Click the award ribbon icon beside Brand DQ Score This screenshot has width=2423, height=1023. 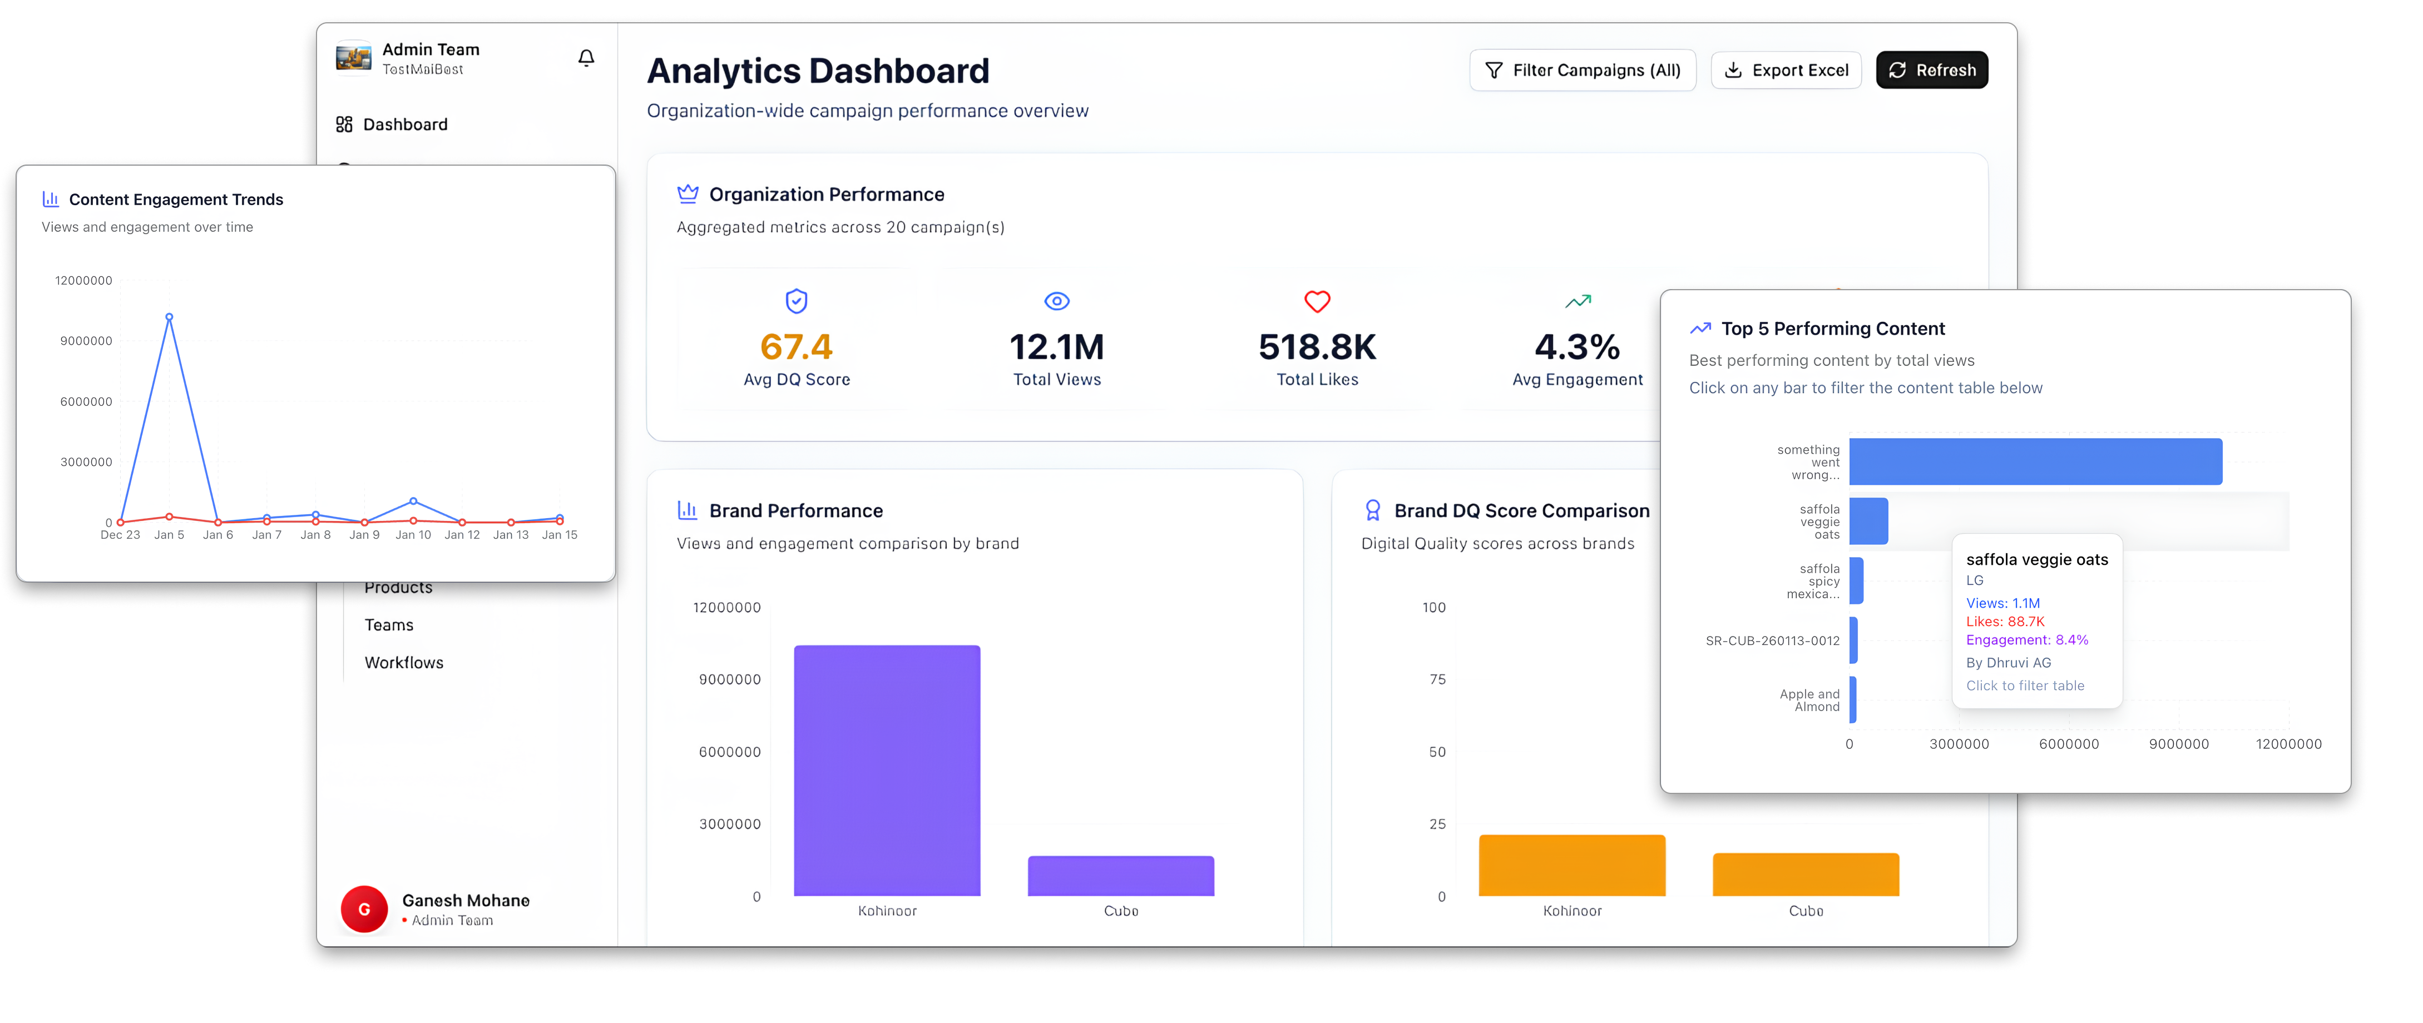click(1372, 510)
